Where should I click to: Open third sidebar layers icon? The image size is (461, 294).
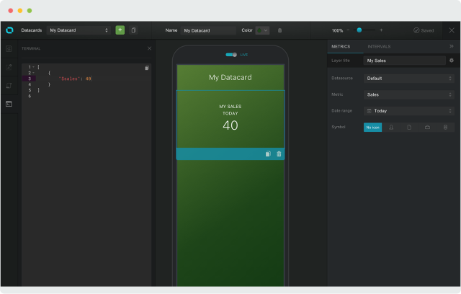[9, 86]
